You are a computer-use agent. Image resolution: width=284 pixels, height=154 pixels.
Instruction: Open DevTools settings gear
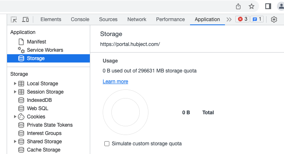click(274, 19)
